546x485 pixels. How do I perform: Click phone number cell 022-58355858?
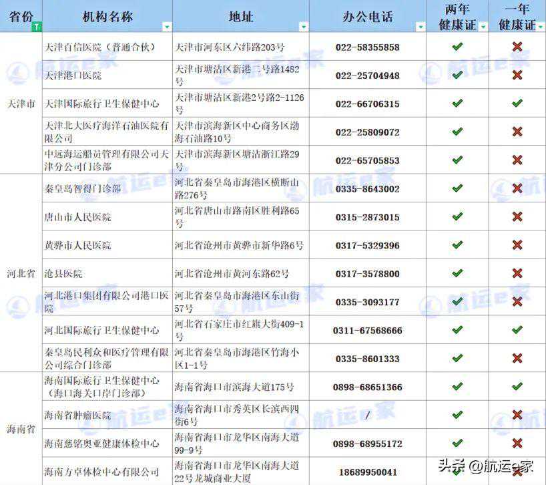point(367,47)
